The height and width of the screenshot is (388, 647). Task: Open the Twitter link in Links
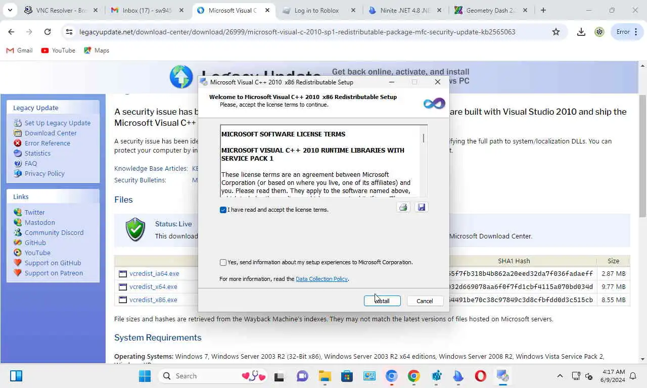pos(35,212)
